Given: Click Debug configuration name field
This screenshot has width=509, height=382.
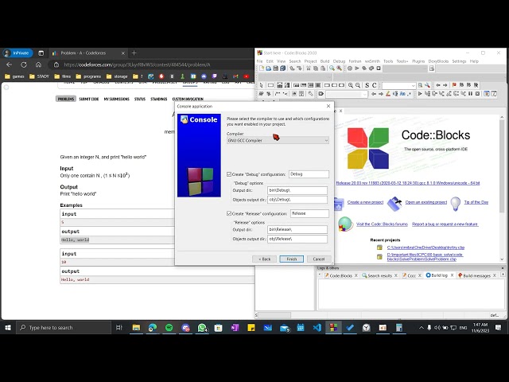Looking at the screenshot, I should [x=309, y=174].
